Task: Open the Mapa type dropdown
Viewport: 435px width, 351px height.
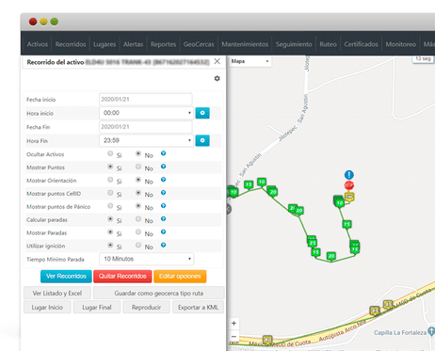Action: coord(250,61)
